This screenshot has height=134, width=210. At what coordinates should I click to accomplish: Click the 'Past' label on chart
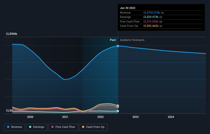pos(113,40)
